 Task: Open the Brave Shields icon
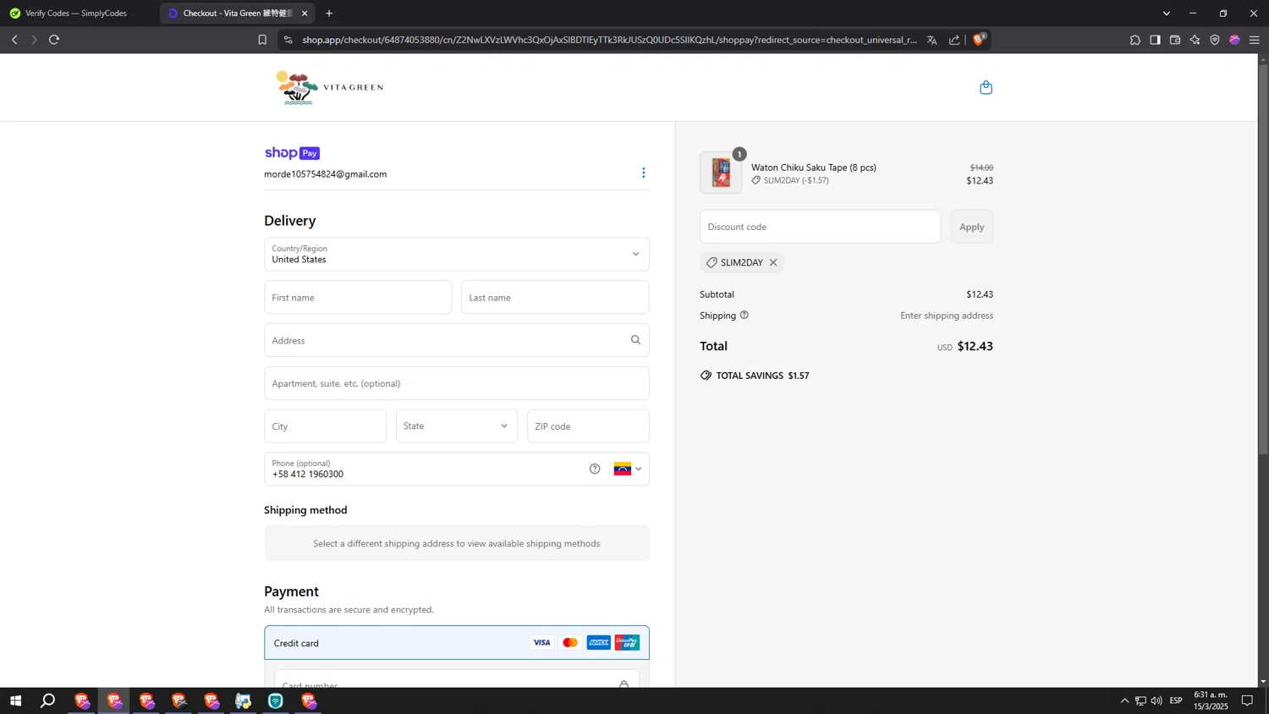tap(979, 40)
